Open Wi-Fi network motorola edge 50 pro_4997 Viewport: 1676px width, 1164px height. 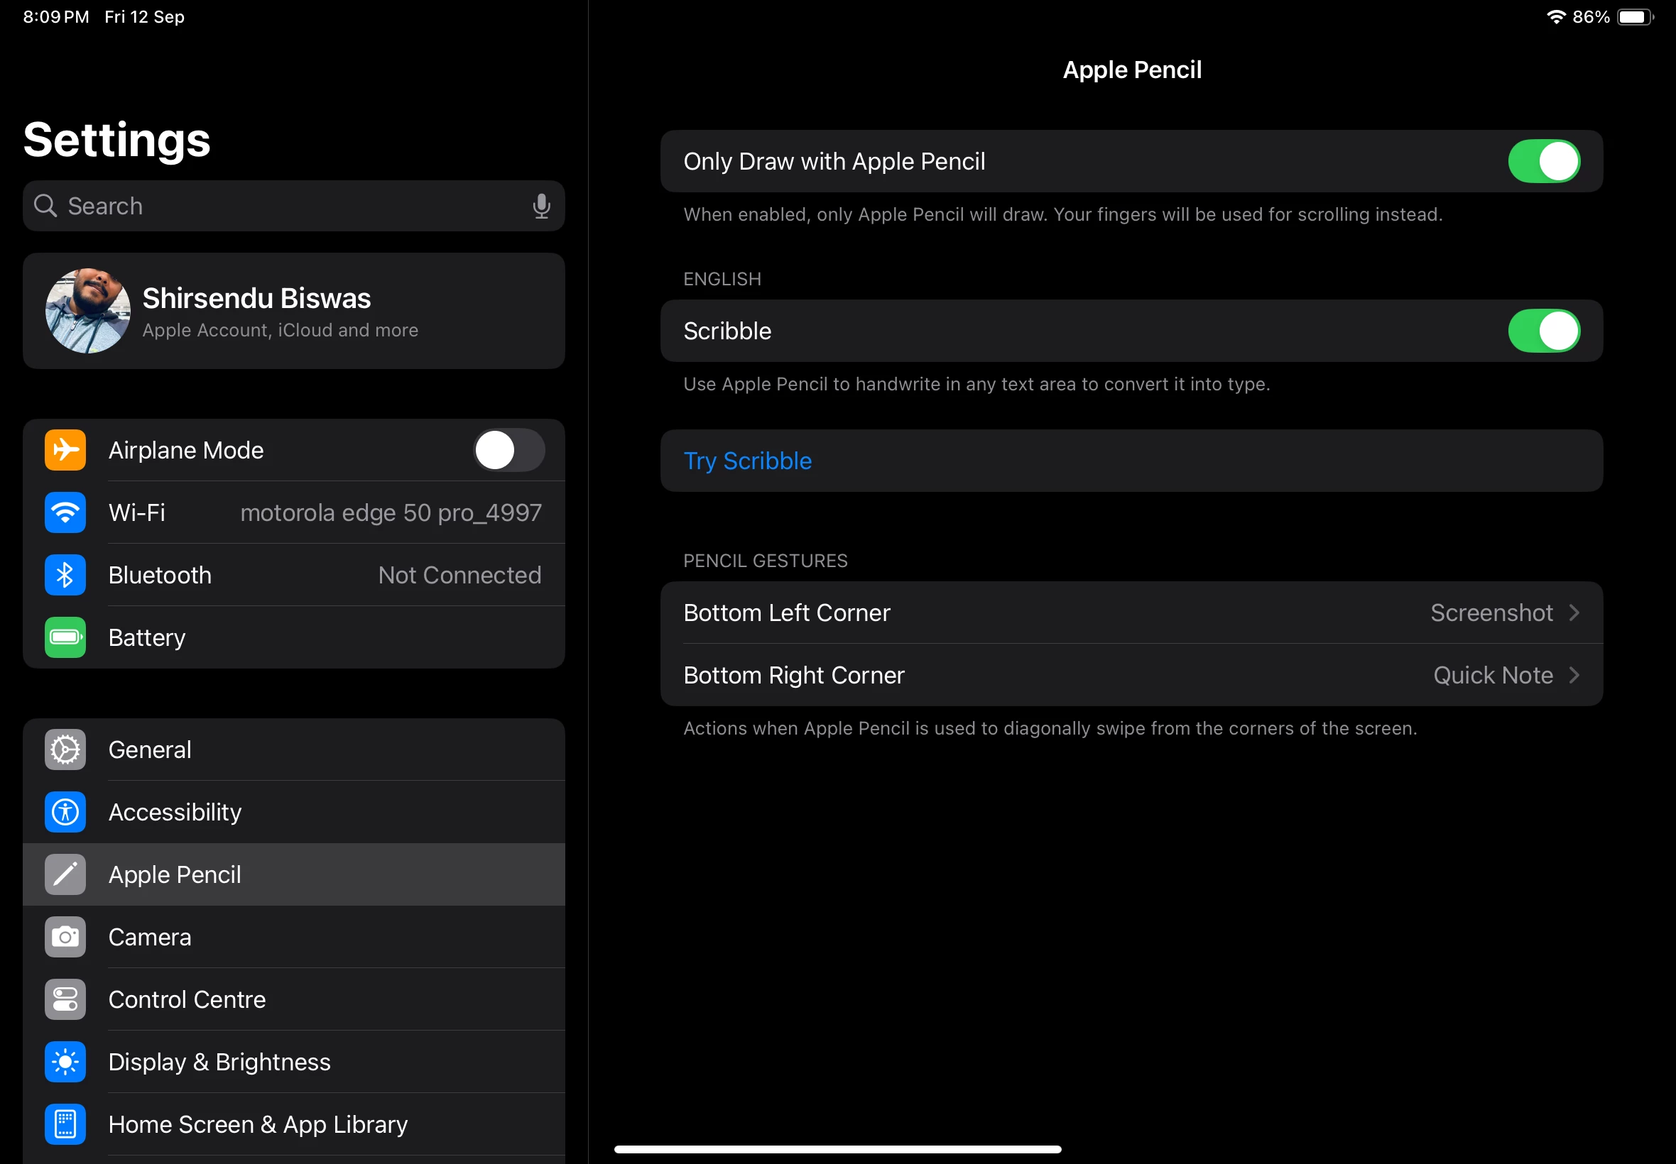pyautogui.click(x=391, y=512)
